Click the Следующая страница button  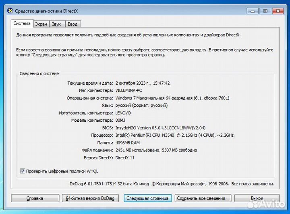(149, 198)
